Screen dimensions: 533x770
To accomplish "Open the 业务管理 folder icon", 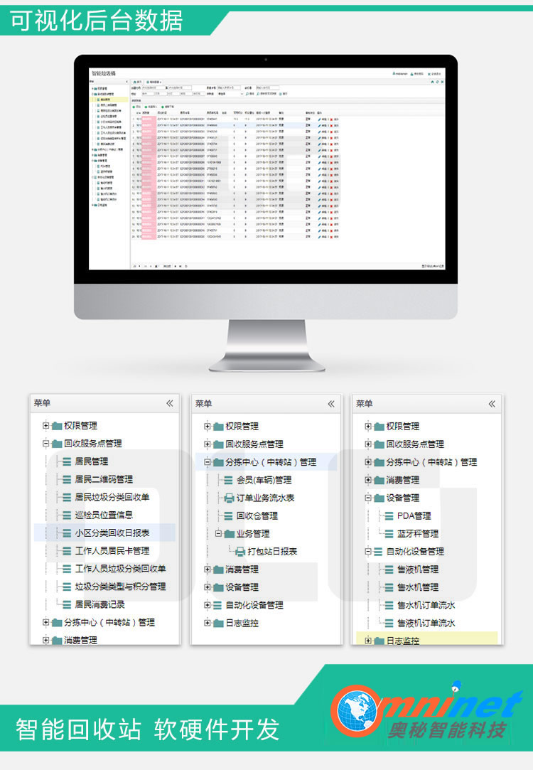I will point(230,533).
